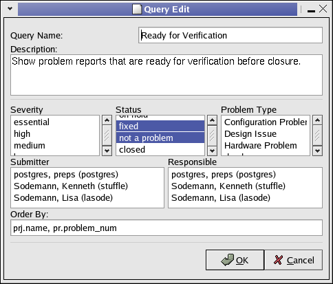Click the window menu arrow in title bar
Image resolution: width=333 pixels, height=284 pixels.
pyautogui.click(x=10, y=9)
